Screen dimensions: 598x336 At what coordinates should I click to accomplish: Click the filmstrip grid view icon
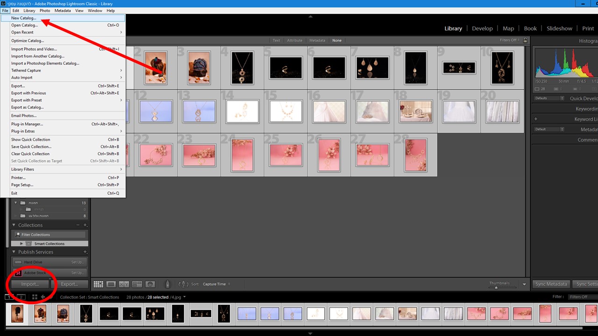[x=35, y=297]
